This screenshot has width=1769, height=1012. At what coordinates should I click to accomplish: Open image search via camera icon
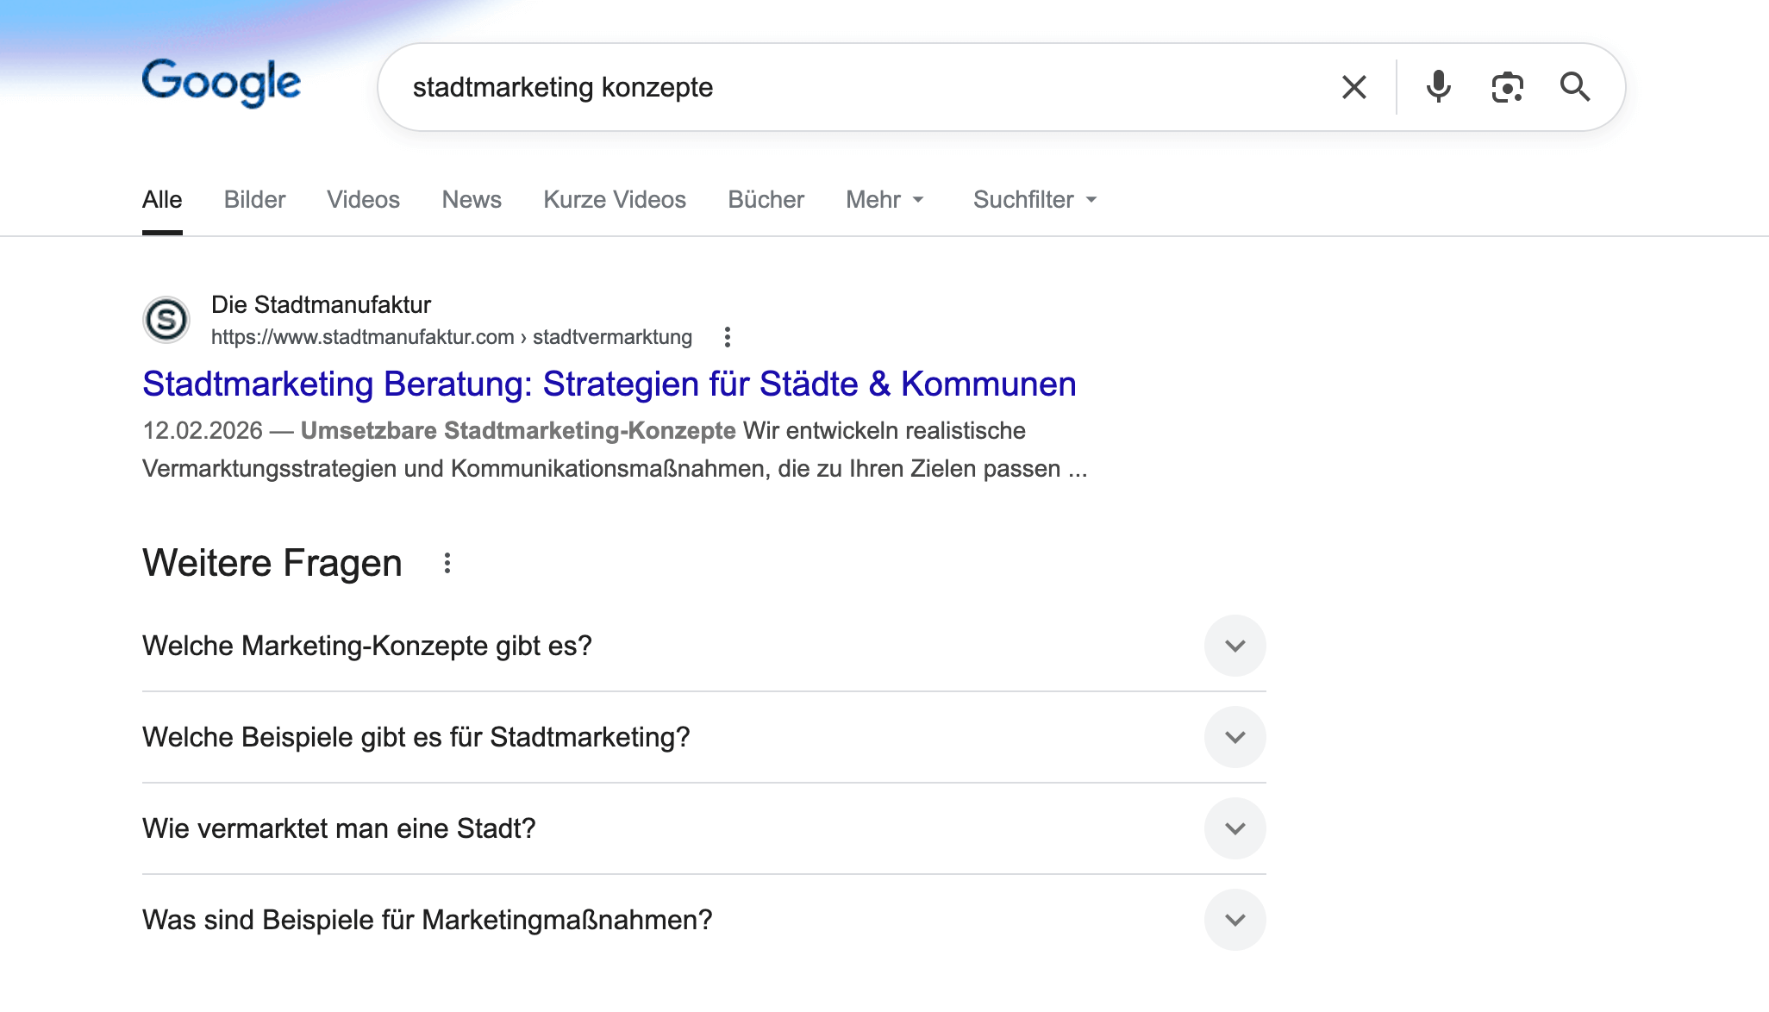click(x=1507, y=87)
